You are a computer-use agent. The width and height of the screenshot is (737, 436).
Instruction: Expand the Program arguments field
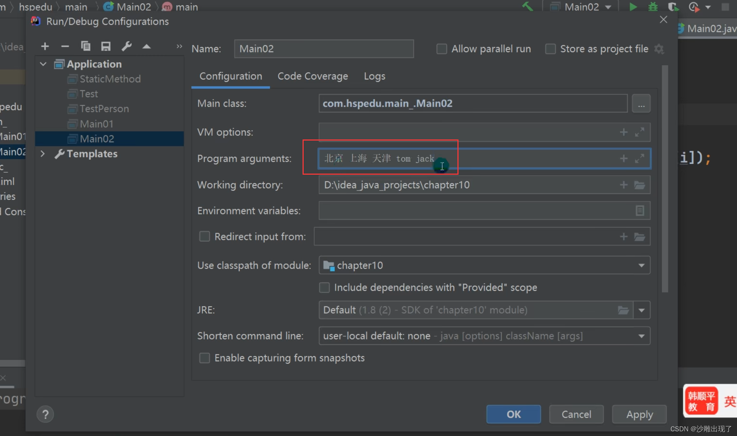point(639,159)
